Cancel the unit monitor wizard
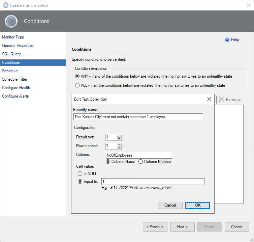The height and width of the screenshot is (242, 254). pos(237,227)
